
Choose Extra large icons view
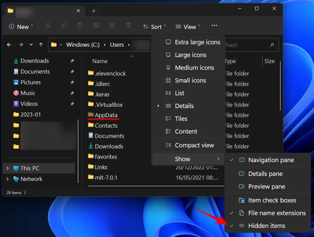pos(188,42)
